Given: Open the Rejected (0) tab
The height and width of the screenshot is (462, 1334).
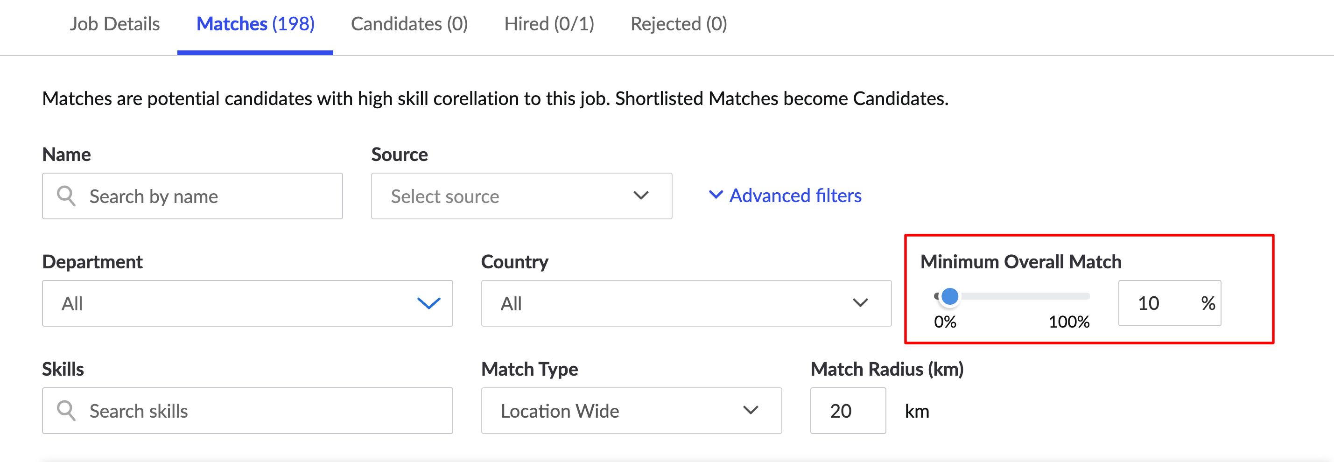Looking at the screenshot, I should 678,24.
